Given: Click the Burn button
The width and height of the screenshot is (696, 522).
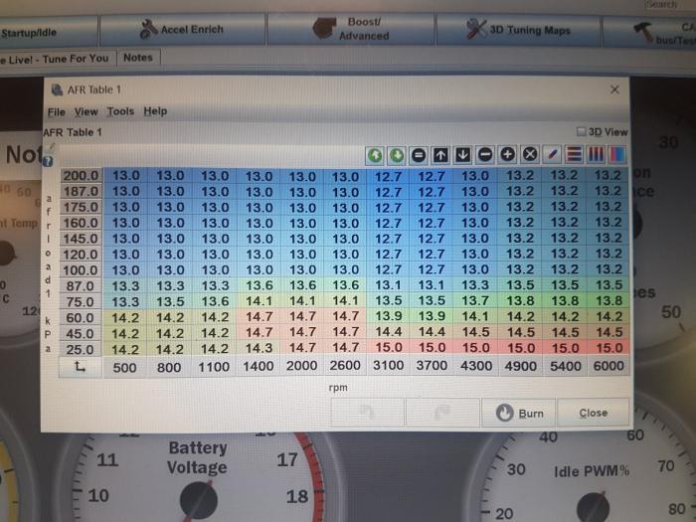Looking at the screenshot, I should pos(521,413).
